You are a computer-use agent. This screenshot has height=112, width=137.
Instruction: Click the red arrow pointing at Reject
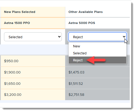click(96, 60)
